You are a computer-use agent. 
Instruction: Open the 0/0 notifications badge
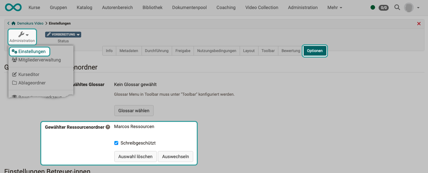click(384, 7)
